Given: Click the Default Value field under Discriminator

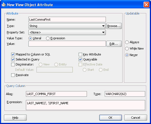Looking at the screenshot, I should [x=55, y=70].
